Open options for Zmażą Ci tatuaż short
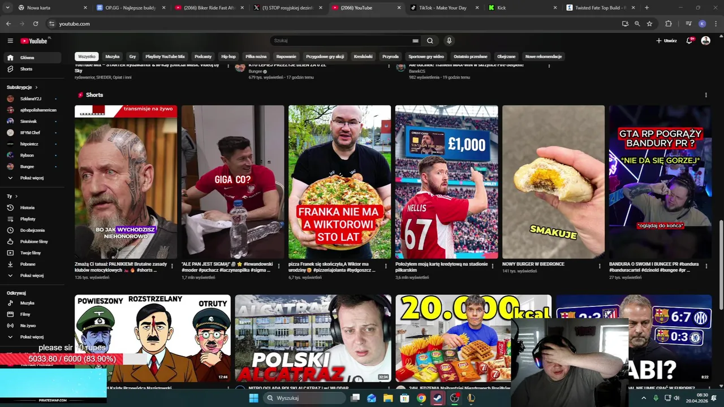The image size is (724, 407). point(172,265)
